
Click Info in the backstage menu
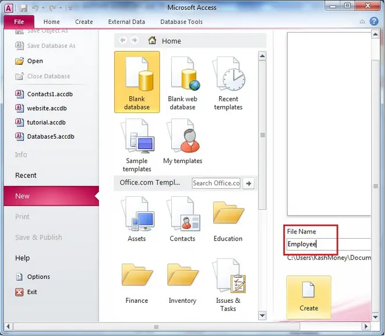(x=21, y=155)
